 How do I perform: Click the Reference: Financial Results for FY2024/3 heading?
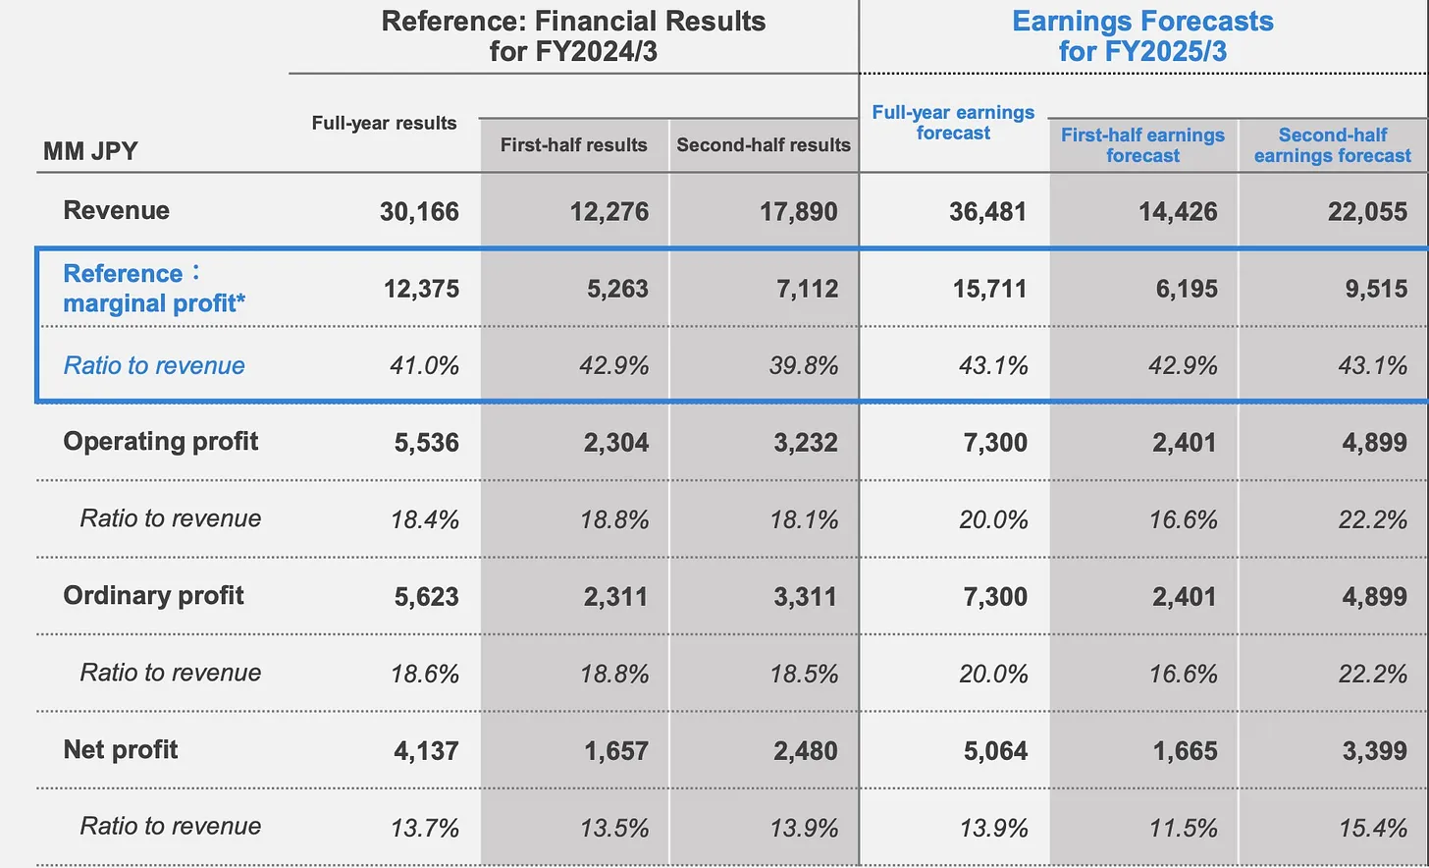click(573, 35)
